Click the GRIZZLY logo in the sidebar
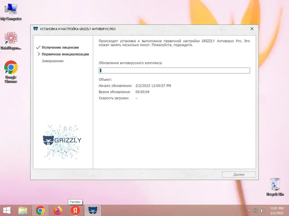The width and height of the screenshot is (289, 216). click(x=62, y=142)
